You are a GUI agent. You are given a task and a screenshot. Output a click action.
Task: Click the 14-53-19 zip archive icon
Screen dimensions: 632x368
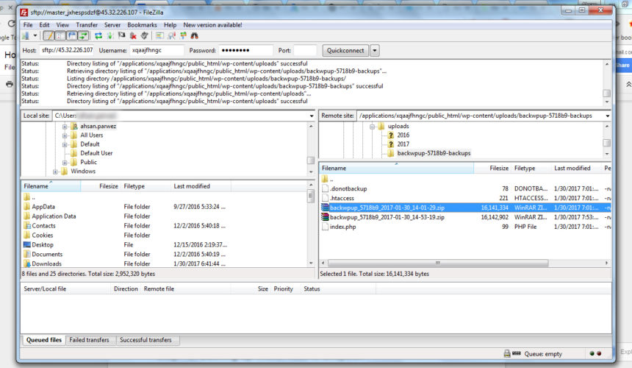(326, 217)
